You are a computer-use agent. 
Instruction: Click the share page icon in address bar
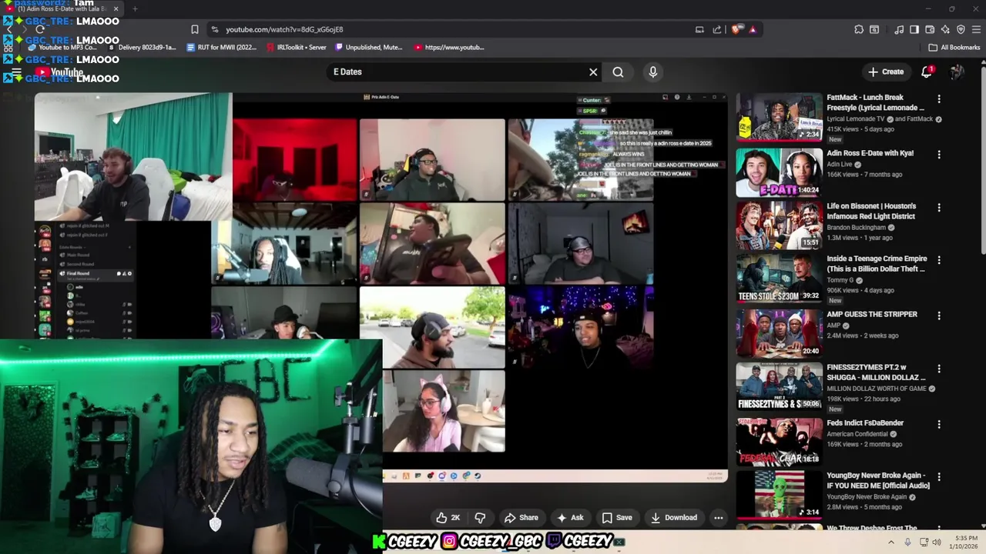[x=717, y=29]
